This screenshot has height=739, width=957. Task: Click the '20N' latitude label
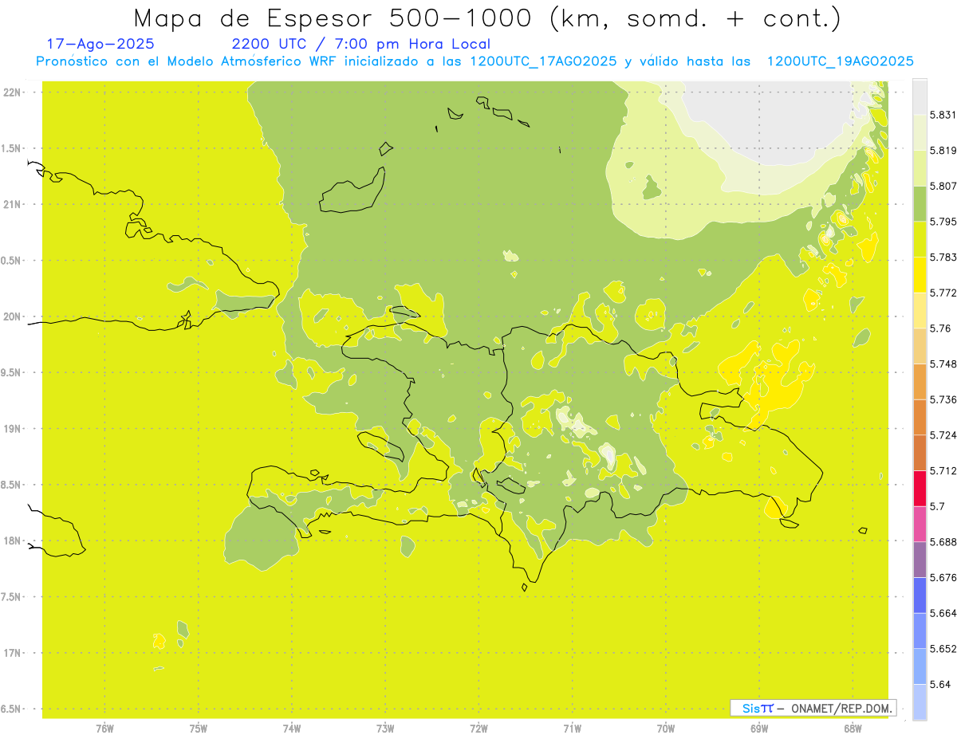tap(12, 316)
